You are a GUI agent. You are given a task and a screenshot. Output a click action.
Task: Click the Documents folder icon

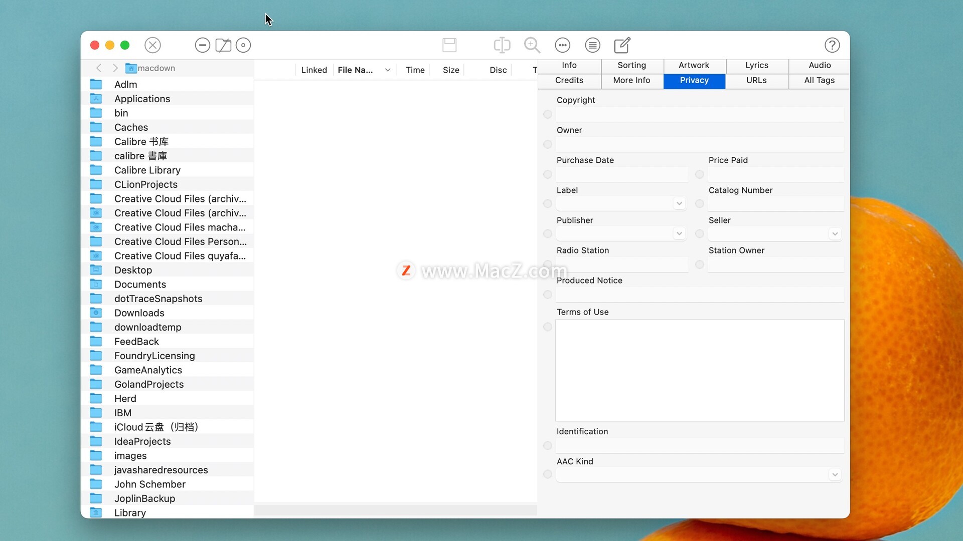96,285
